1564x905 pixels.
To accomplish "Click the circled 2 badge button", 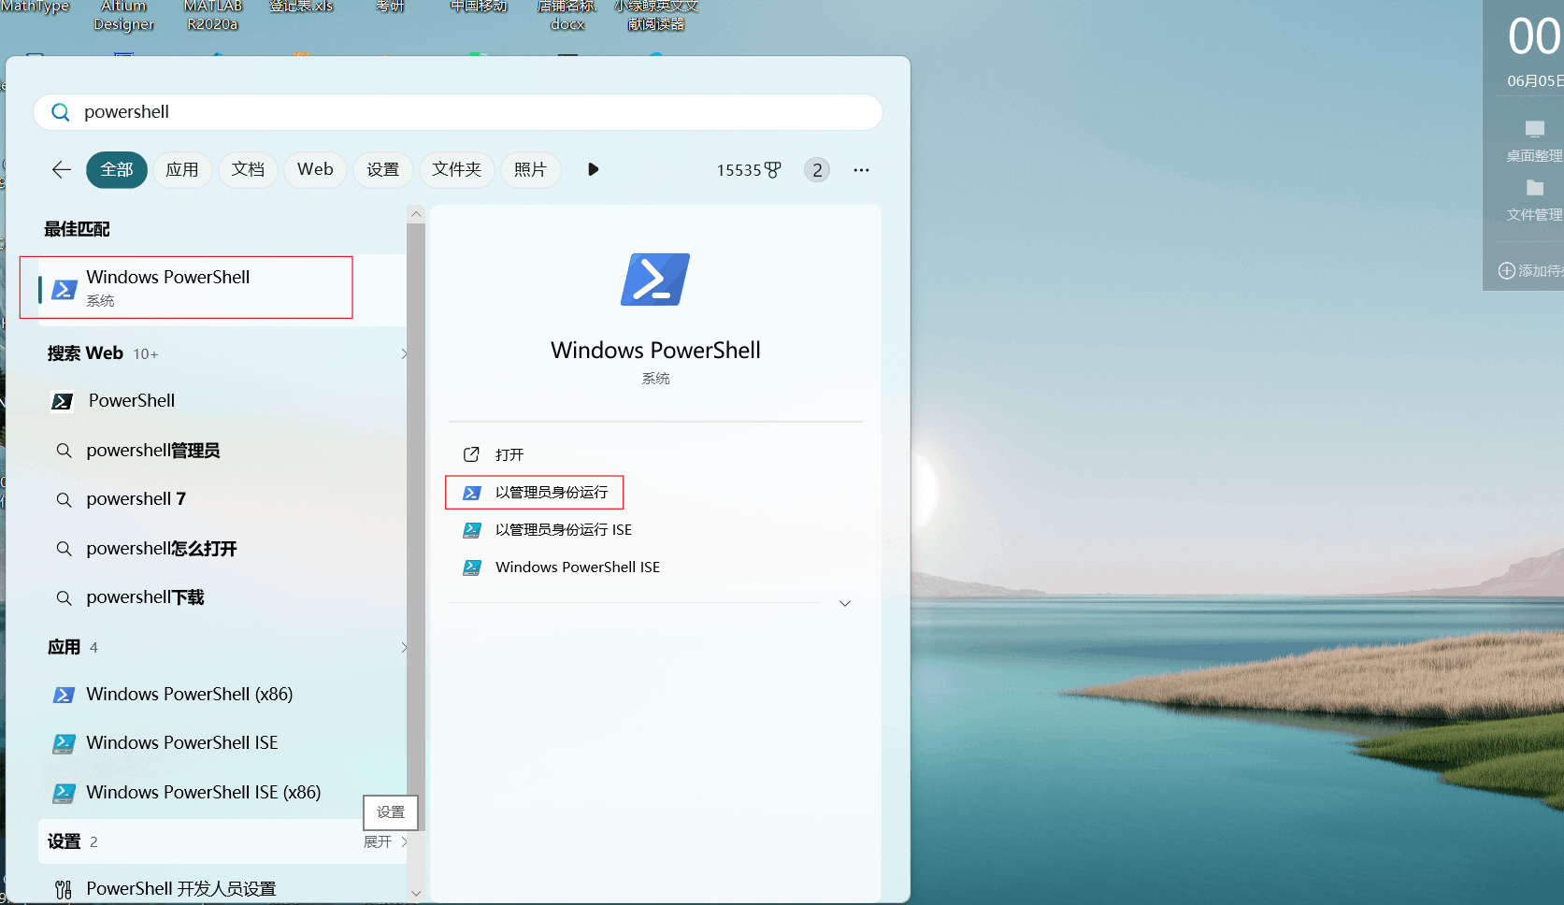I will point(817,170).
